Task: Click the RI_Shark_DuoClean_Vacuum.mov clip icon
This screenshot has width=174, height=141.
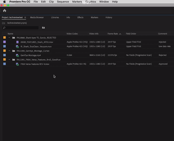Action: click(17, 47)
